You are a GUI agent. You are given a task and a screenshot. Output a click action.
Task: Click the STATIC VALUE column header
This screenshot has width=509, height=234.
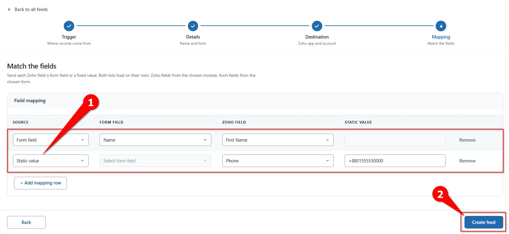[358, 122]
